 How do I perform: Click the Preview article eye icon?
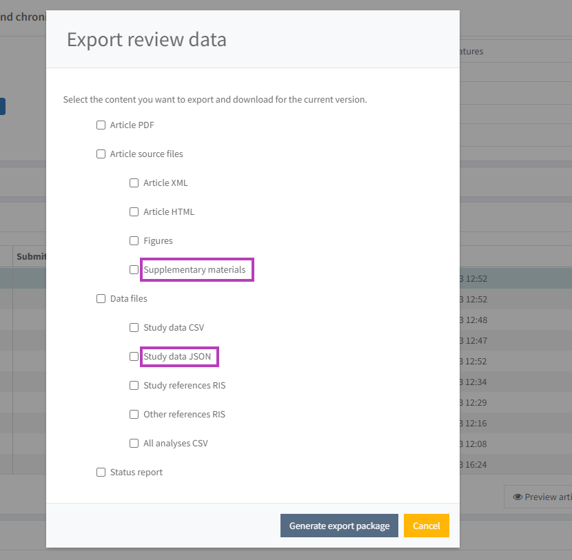[518, 497]
